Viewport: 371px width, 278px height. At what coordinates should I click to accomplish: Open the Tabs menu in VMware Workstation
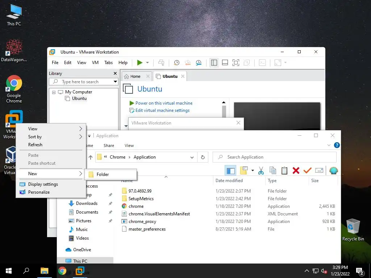tap(108, 63)
